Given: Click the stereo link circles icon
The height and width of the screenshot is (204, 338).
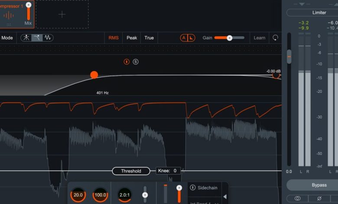Looking at the screenshot, I should tap(297, 198).
